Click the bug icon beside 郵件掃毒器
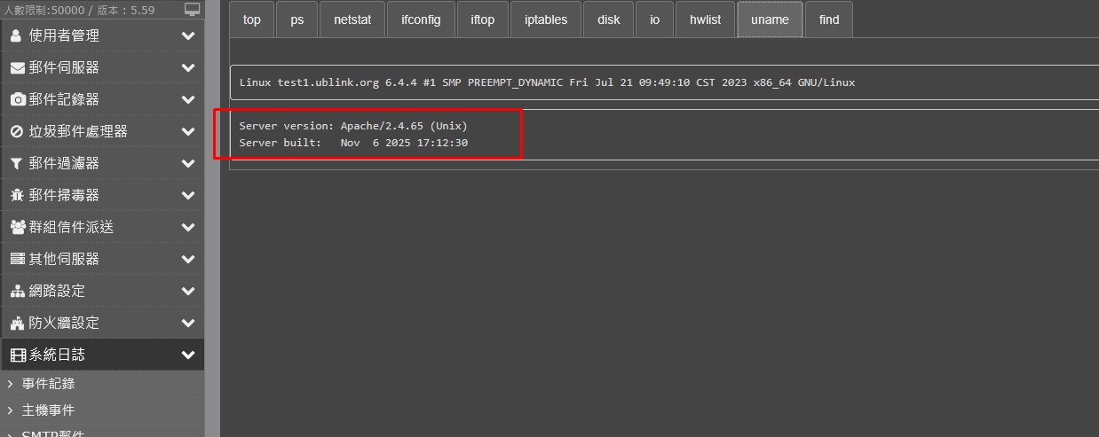The height and width of the screenshot is (437, 1099). pos(17,196)
